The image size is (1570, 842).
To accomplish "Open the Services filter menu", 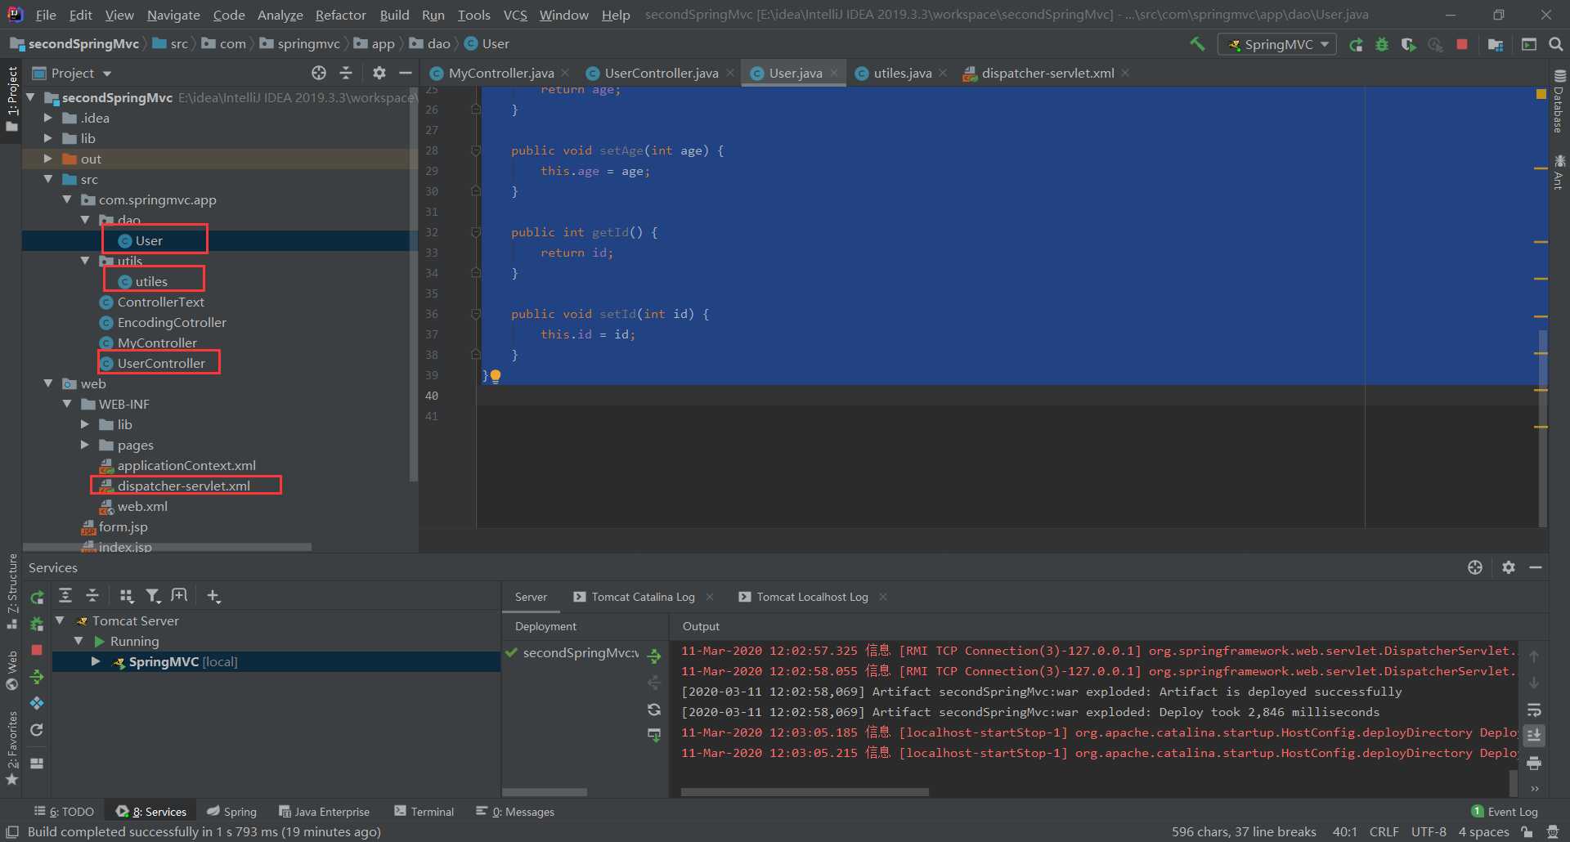I will 153,595.
